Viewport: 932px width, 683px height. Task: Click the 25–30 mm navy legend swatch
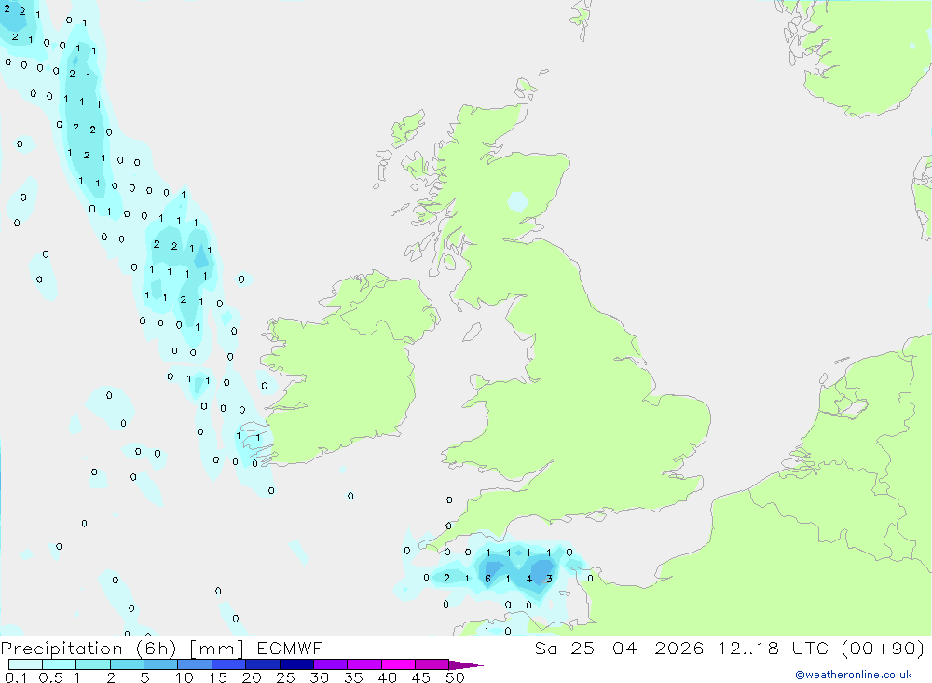pos(296,664)
